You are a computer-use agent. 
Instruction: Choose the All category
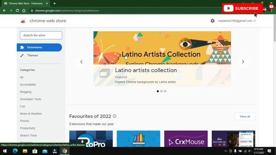[x=22, y=77]
